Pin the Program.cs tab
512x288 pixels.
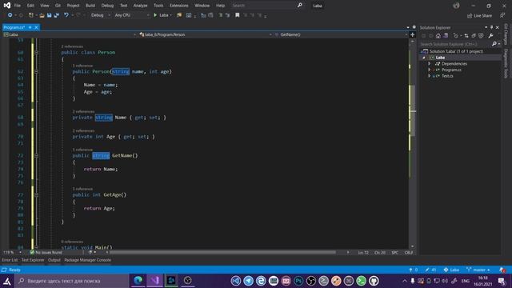[x=30, y=27]
